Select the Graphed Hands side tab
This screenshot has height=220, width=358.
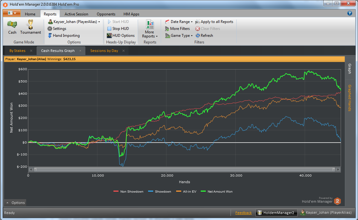[349, 98]
